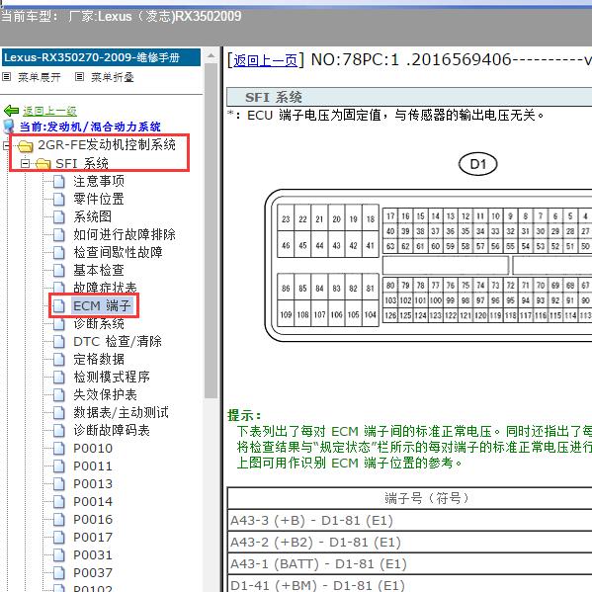
Task: Click the page icon beside P0011
Action: [59, 465]
